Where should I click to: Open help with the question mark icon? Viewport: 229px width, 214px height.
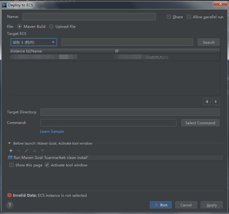pyautogui.click(x=10, y=205)
